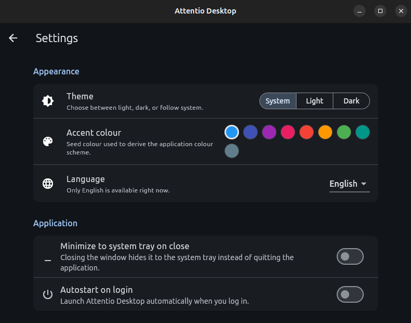
Task: Click the minimize-to-tray dash icon
Action: coord(48,261)
